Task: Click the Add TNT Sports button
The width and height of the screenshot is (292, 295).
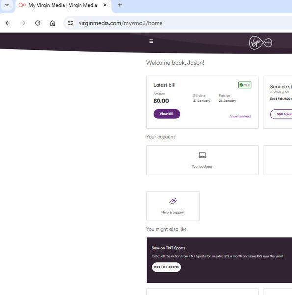Action: [166, 267]
